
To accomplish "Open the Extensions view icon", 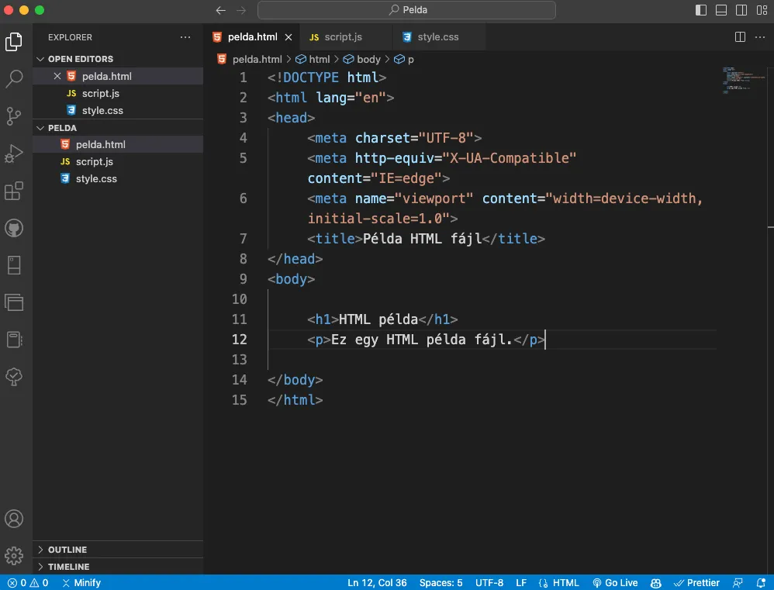I will click(14, 191).
